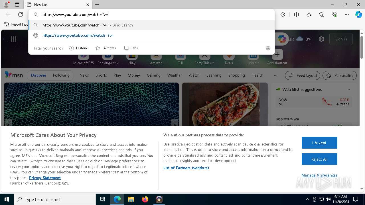Open the Privacy Statement link
The height and width of the screenshot is (205, 365).
[45, 178]
